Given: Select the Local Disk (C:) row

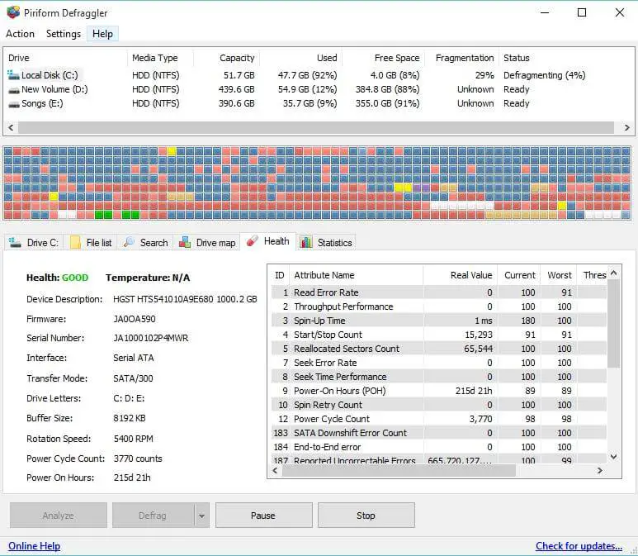Looking at the screenshot, I should [x=318, y=75].
